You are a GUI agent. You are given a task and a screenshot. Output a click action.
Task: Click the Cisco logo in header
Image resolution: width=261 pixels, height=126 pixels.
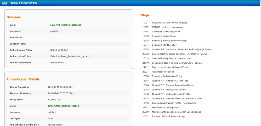point(4,3)
